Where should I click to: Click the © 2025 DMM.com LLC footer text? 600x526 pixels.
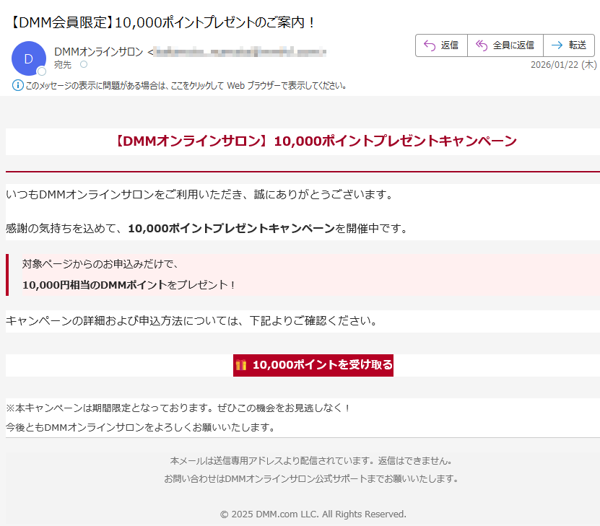[x=313, y=514]
